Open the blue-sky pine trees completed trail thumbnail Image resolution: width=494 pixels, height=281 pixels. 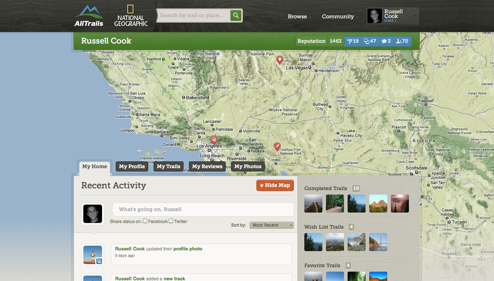tap(357, 204)
